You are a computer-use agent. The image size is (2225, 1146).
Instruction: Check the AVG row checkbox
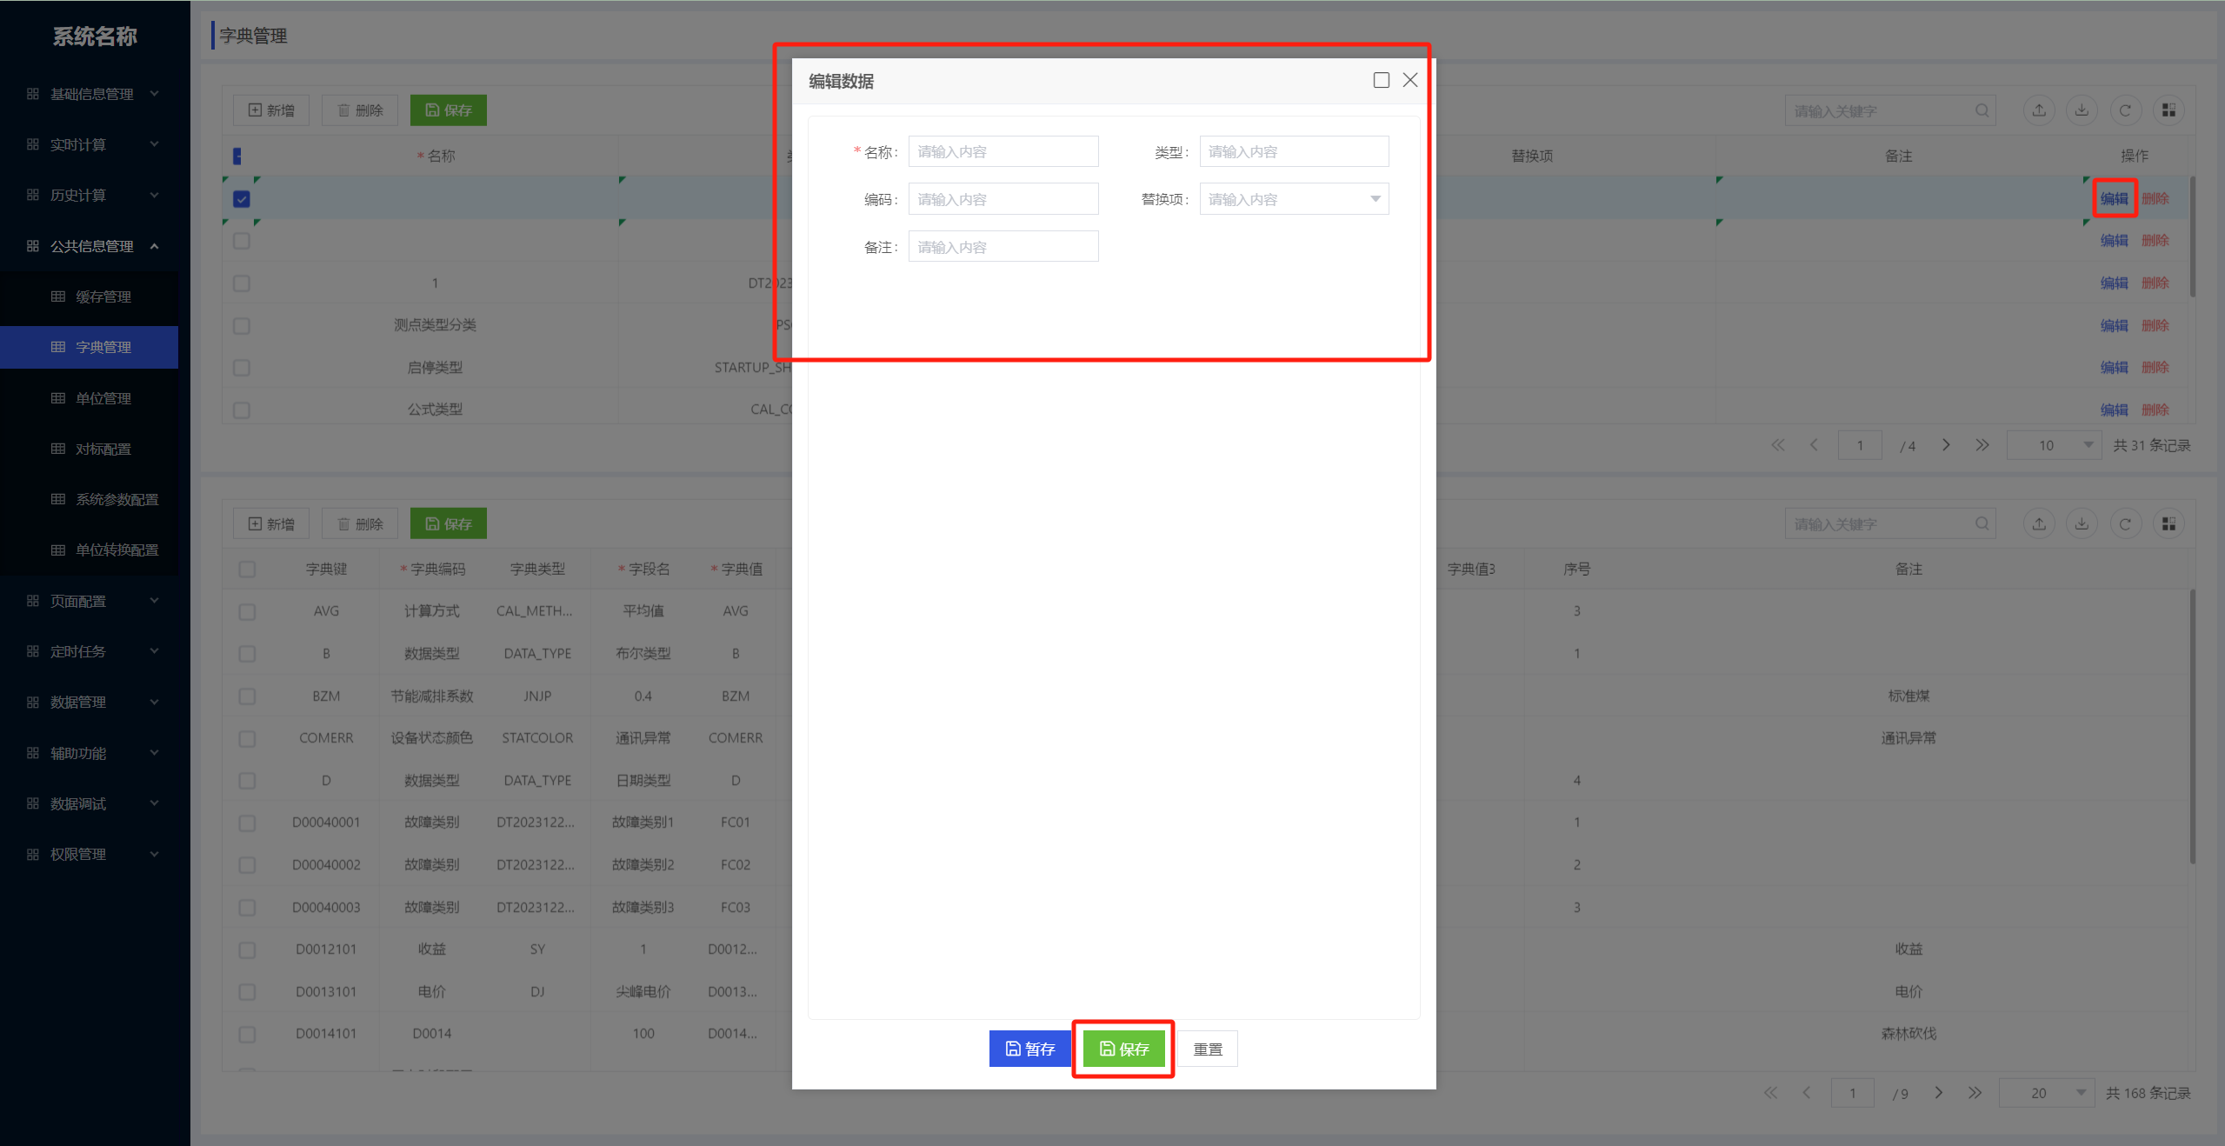[x=247, y=611]
